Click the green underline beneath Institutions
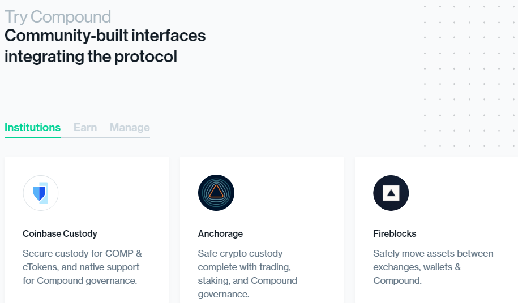 [x=32, y=137]
